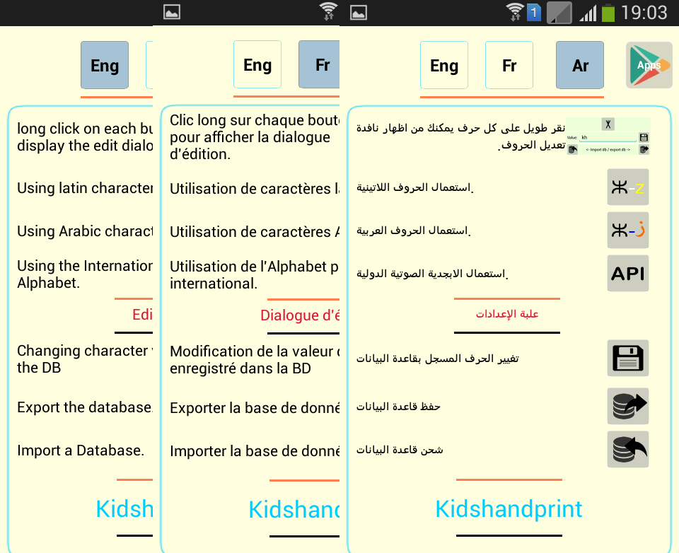The image size is (679, 553).
Task: Tap the Kidshandprint link in the Arabic screen
Action: pos(509,508)
